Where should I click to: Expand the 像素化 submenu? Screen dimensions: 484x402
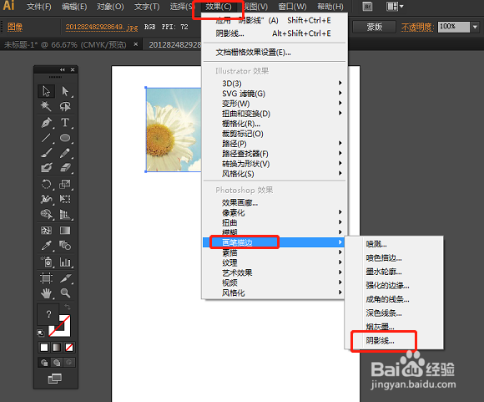(x=275, y=212)
